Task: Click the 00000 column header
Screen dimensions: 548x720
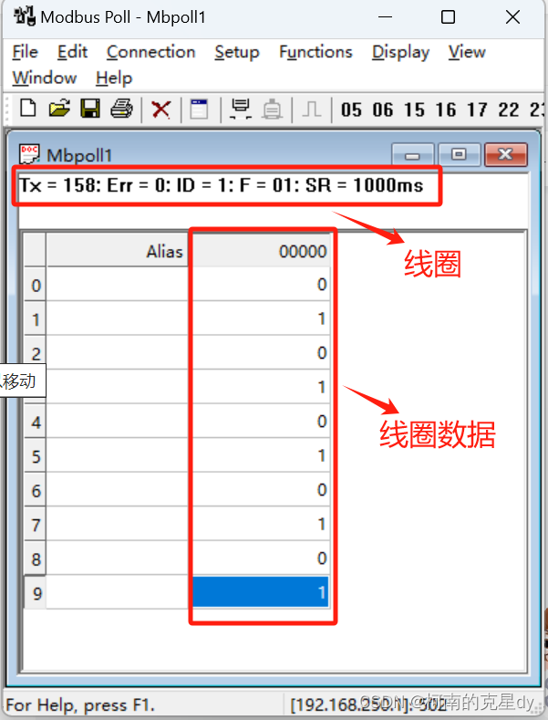Action: coord(261,251)
